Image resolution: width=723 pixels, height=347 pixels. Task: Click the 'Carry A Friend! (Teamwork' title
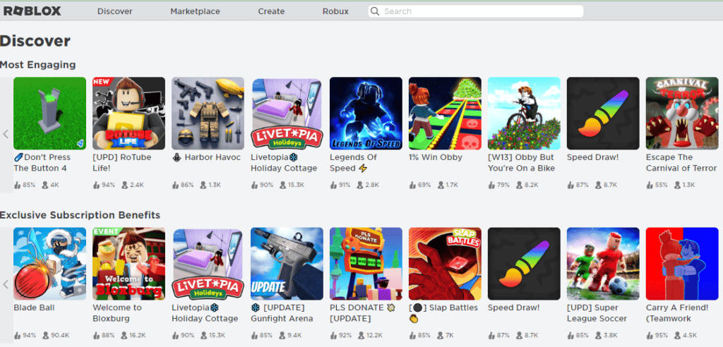pyautogui.click(x=677, y=313)
